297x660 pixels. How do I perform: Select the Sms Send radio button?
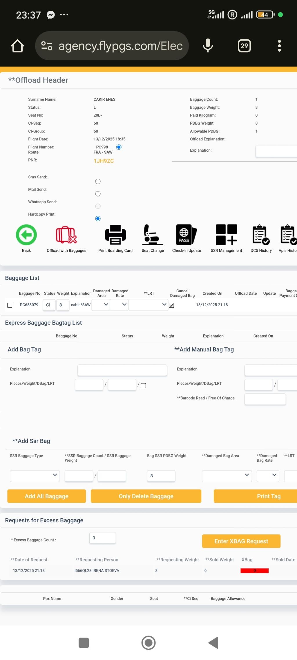[98, 182]
